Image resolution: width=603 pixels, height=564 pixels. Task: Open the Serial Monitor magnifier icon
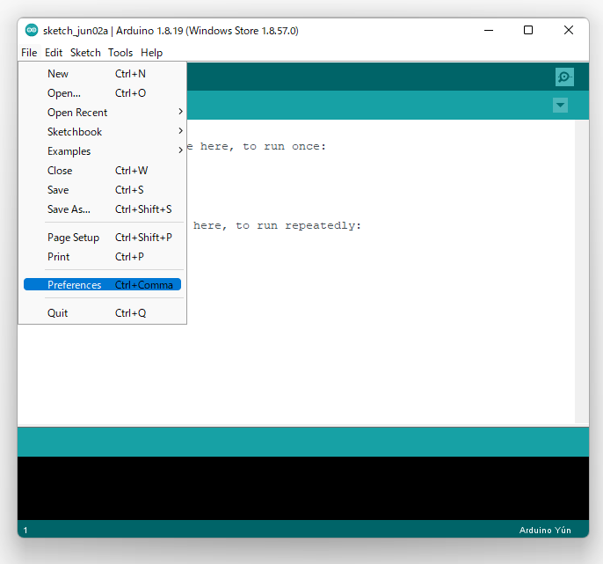coord(564,77)
